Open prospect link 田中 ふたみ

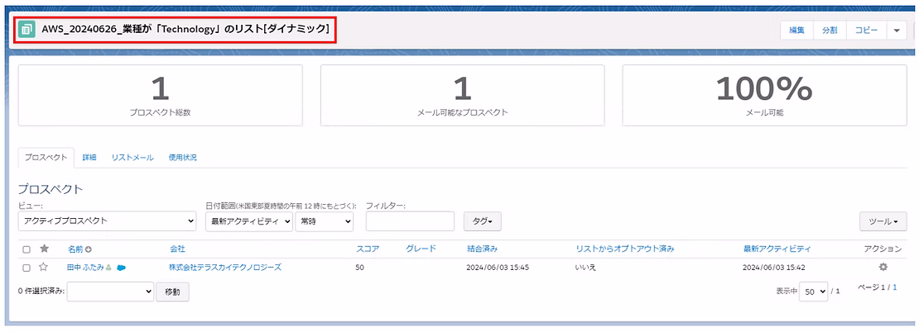[x=85, y=267]
